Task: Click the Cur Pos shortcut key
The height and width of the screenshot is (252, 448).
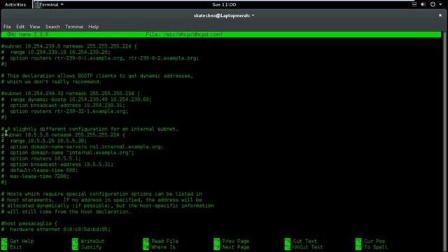Action: 358,241
